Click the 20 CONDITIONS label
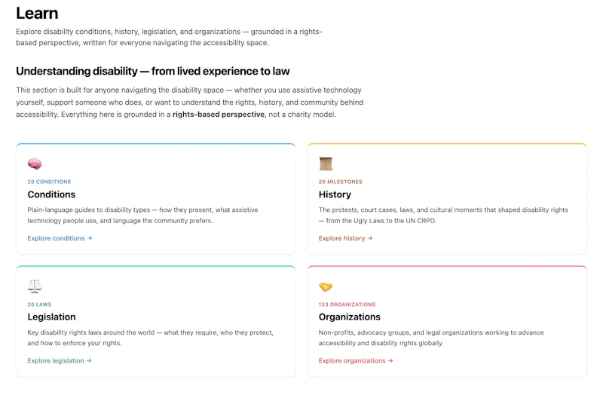The height and width of the screenshot is (395, 603). 49,182
